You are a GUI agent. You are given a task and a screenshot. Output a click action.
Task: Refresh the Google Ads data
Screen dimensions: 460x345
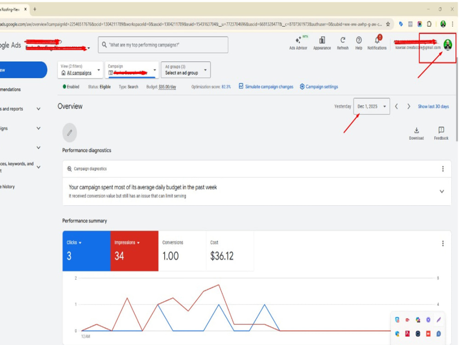click(342, 43)
